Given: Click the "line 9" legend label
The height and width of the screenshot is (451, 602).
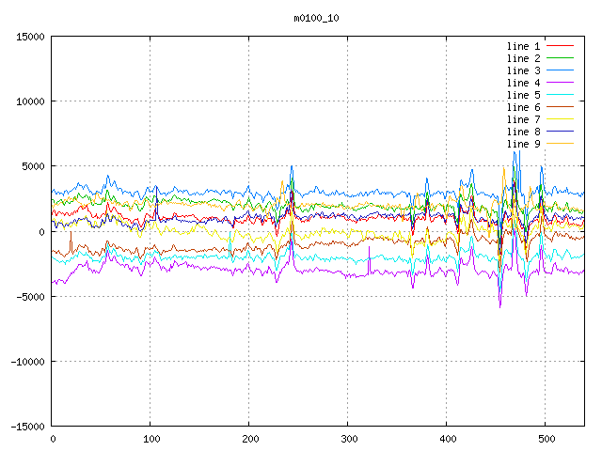Looking at the screenshot, I should click(x=523, y=144).
